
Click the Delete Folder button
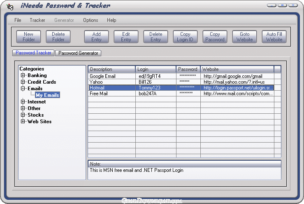coord(58,37)
